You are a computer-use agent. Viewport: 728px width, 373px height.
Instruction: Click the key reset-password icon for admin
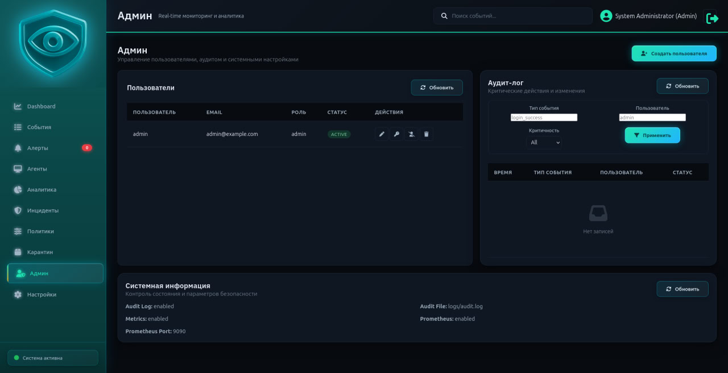[x=396, y=134]
